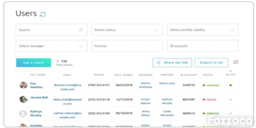The height and width of the screenshot is (128, 256).
Task: Open manager Jenny Wilson link
Action: point(146,113)
